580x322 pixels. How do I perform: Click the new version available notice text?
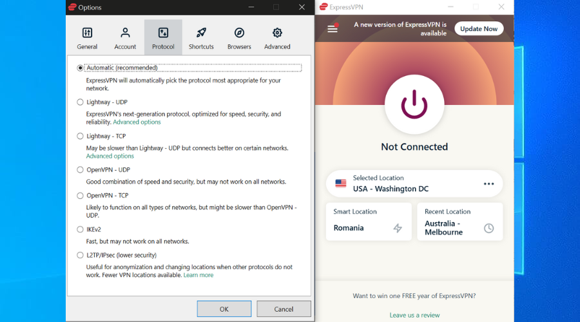click(400, 29)
